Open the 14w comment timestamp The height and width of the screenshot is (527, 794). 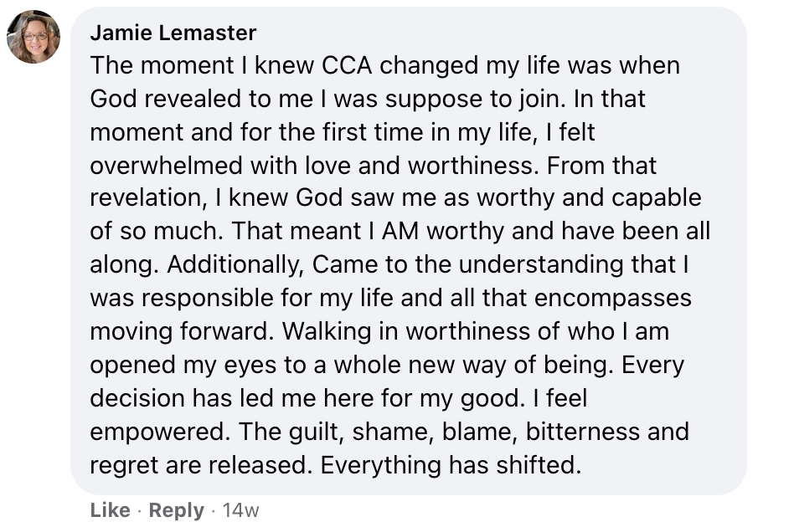pos(240,509)
